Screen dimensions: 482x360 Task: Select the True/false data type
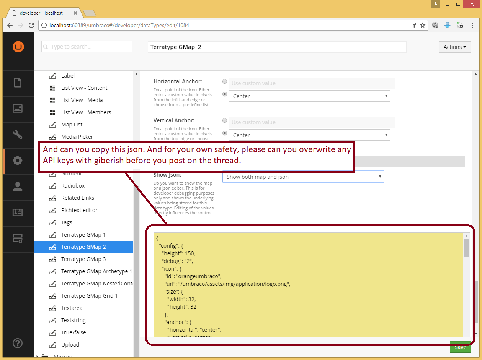coord(74,332)
